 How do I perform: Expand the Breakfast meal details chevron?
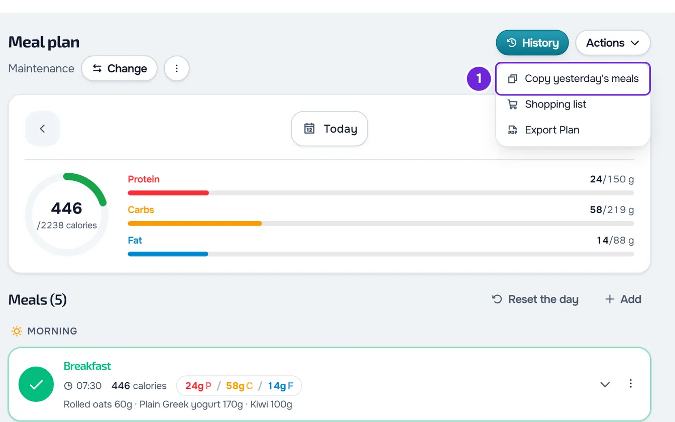[x=605, y=384]
